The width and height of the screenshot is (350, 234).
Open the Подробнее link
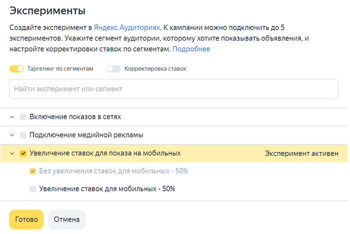click(191, 49)
